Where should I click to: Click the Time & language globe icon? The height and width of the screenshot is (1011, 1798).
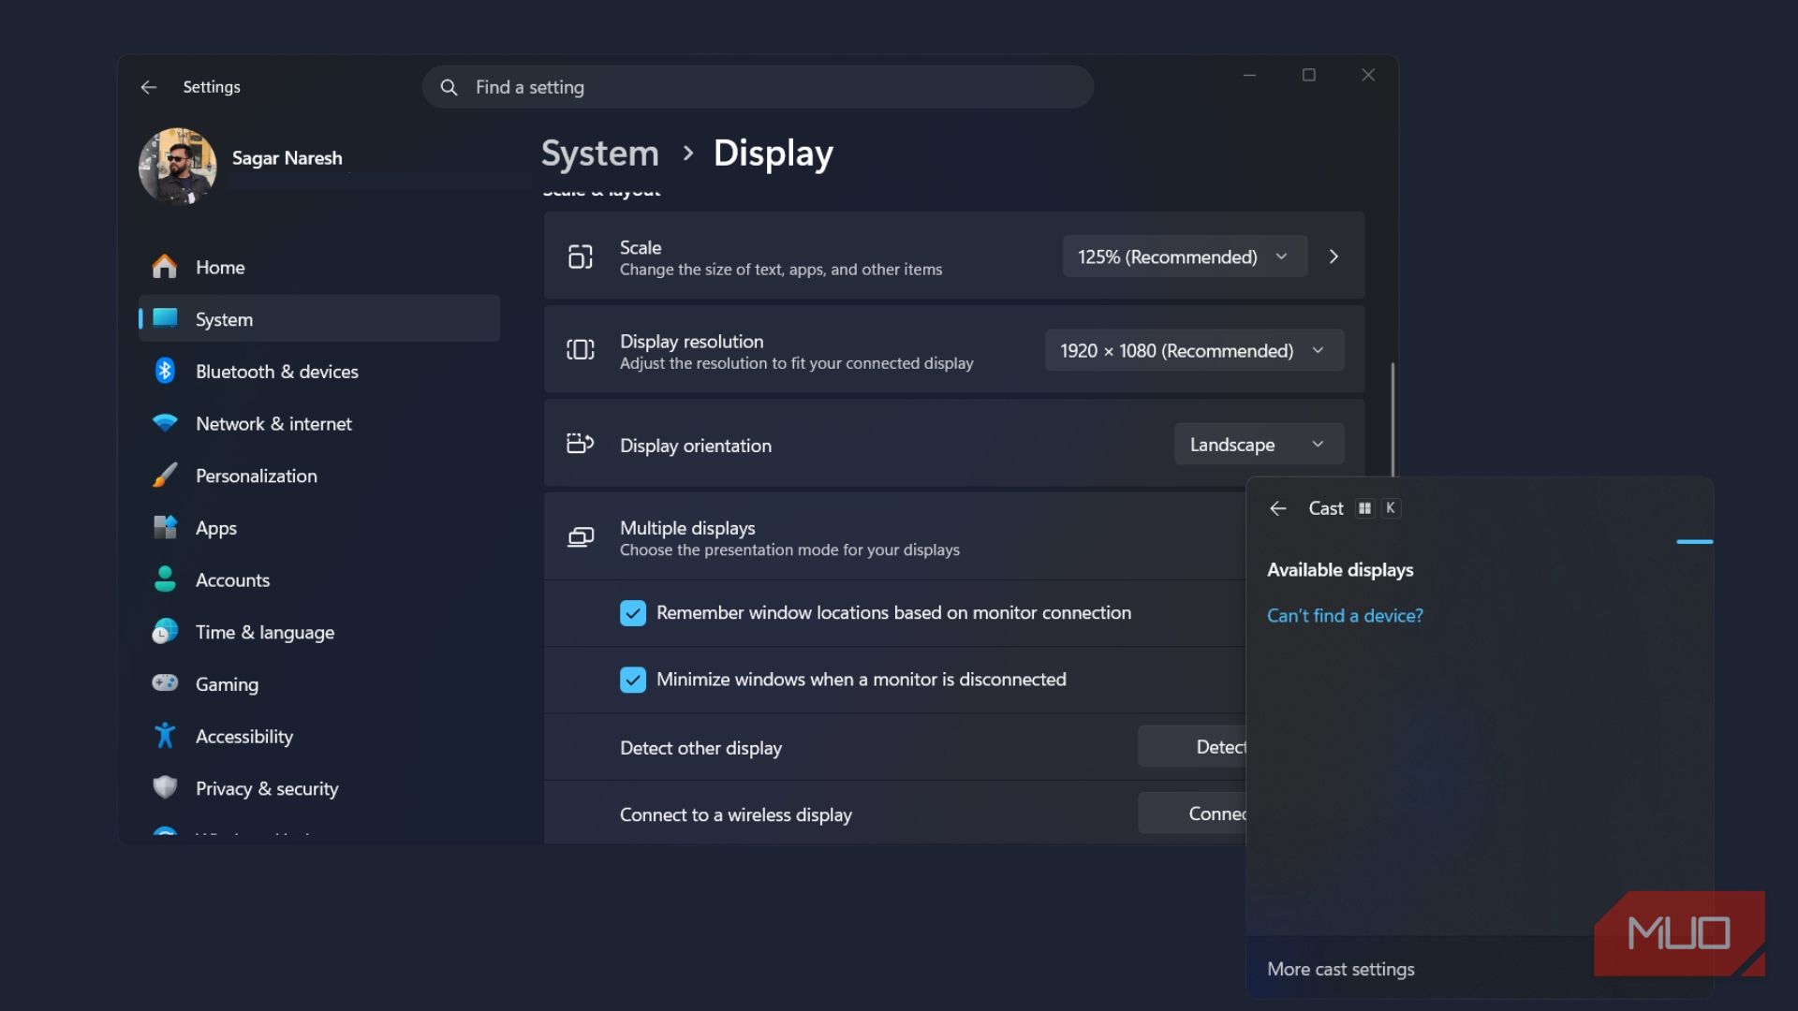coord(165,632)
